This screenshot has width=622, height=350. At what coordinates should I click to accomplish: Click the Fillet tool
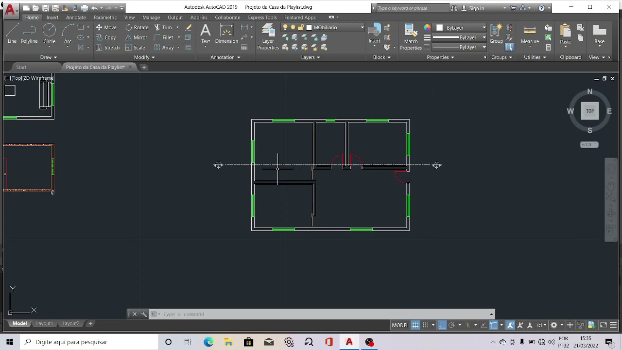pos(164,37)
